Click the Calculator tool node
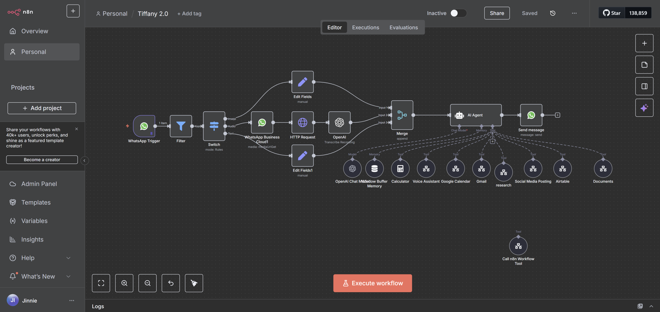This screenshot has width=660, height=312. pos(400,169)
